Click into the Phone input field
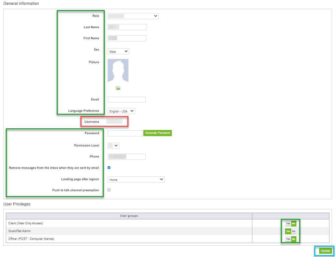 coord(126,157)
